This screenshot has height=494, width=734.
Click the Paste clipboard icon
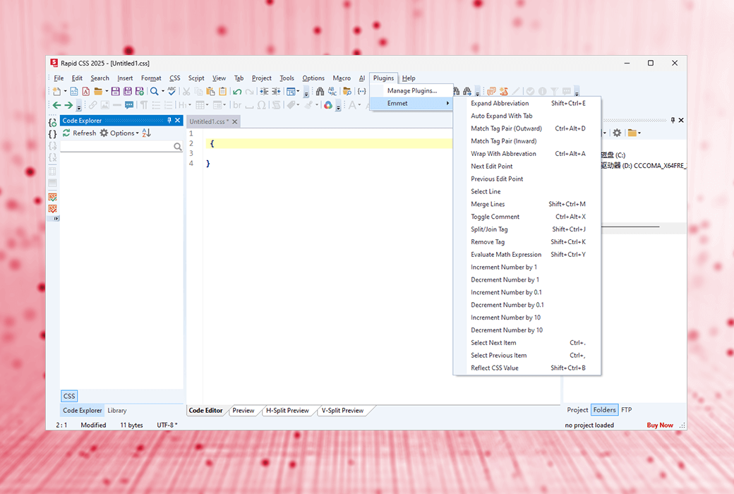pyautogui.click(x=210, y=91)
